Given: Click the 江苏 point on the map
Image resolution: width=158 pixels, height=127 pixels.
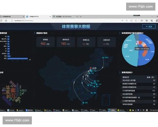Looking at the screenshot, I should coord(95,81).
